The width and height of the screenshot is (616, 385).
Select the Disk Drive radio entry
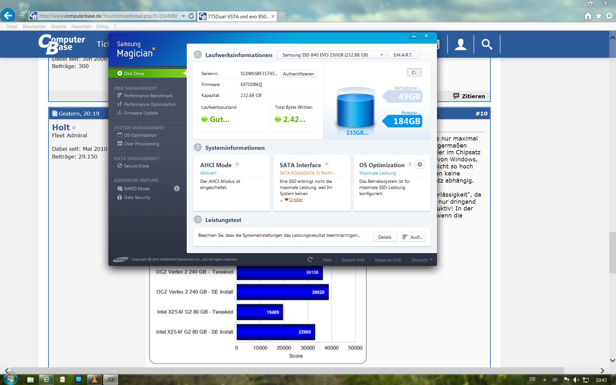pyautogui.click(x=134, y=73)
